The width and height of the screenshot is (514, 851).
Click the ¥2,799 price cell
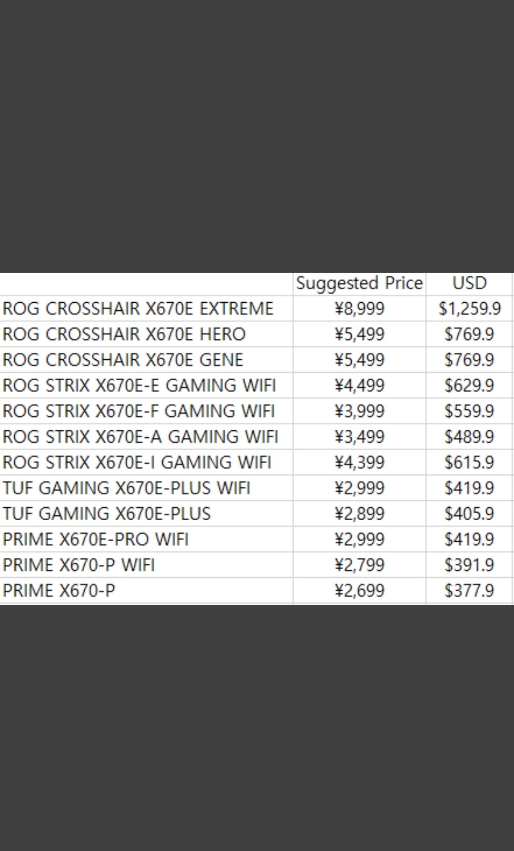[x=359, y=565]
